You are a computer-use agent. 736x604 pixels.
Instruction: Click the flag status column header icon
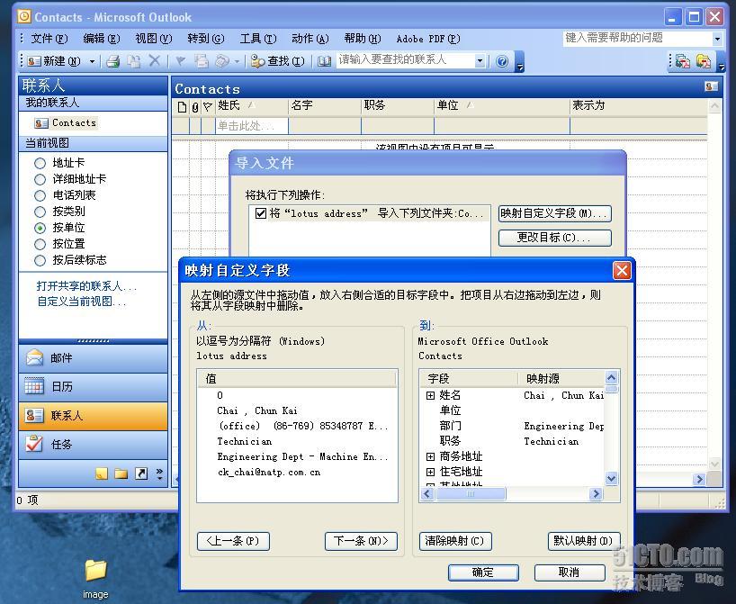[x=208, y=107]
